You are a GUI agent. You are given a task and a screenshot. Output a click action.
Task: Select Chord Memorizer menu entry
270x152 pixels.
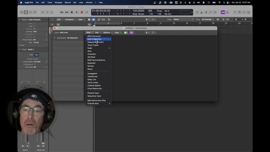[99, 89]
